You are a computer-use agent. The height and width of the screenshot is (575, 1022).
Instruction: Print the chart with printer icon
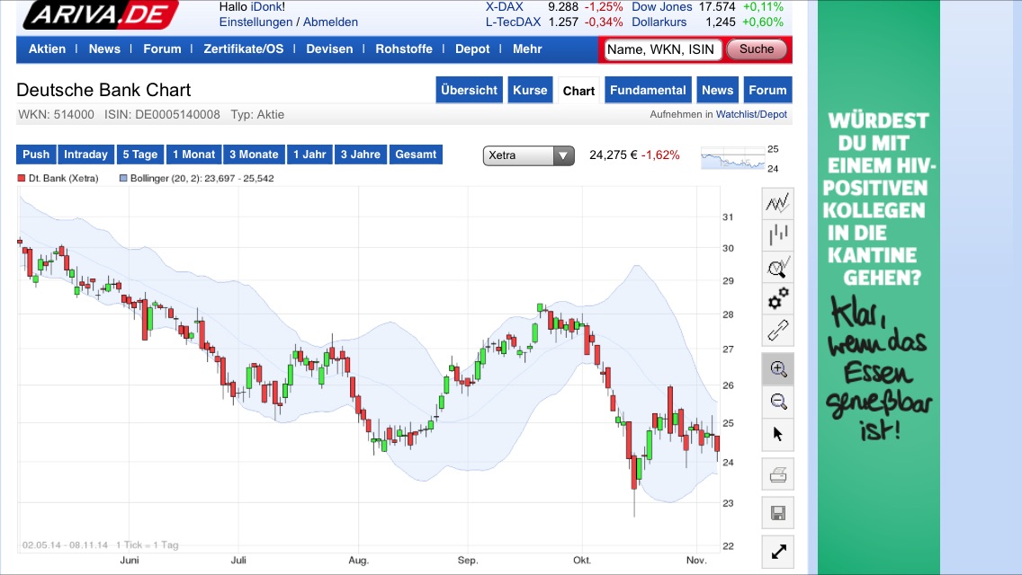[x=777, y=473]
